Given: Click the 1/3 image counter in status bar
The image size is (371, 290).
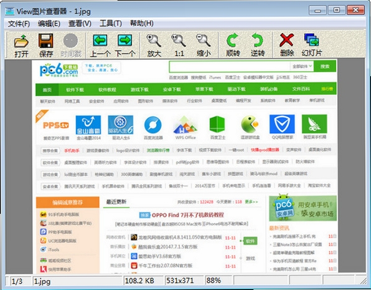Looking at the screenshot, I should pyautogui.click(x=17, y=281).
